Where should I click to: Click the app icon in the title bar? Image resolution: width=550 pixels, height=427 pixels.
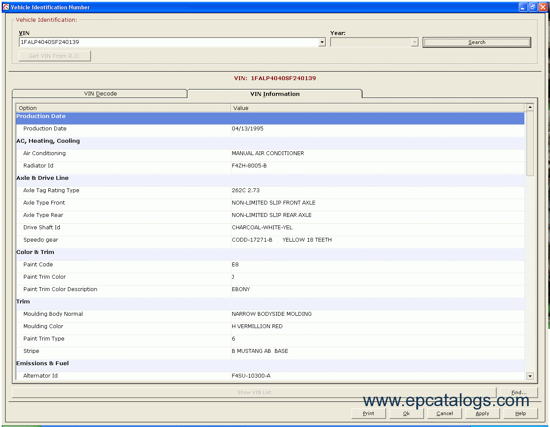[x=6, y=7]
